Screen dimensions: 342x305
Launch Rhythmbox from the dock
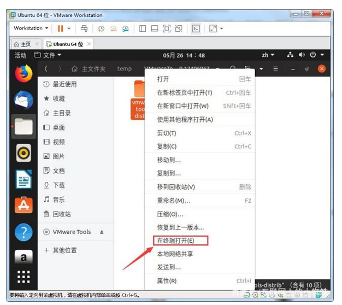[x=23, y=153]
